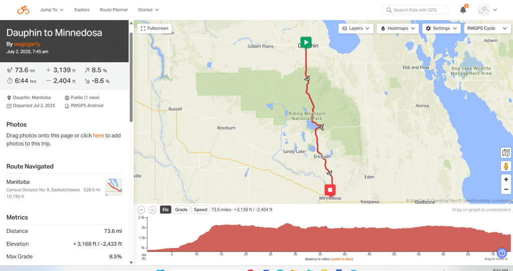
Task: Open the Ride with GPS home logo
Action: (23, 10)
